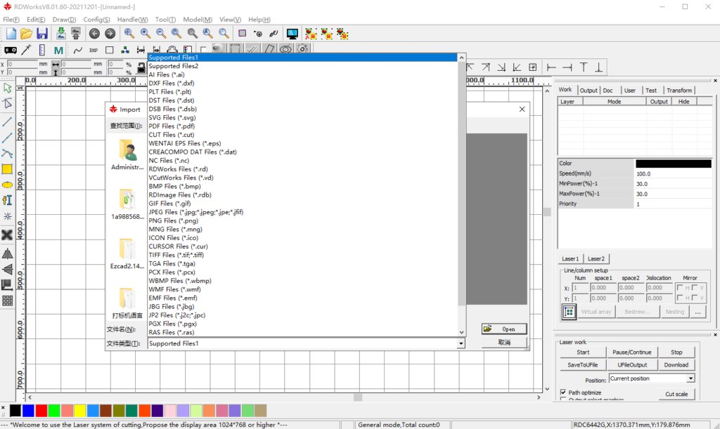The height and width of the screenshot is (429, 720).
Task: Click the Zoom out magnifier icon
Action: 161,34
